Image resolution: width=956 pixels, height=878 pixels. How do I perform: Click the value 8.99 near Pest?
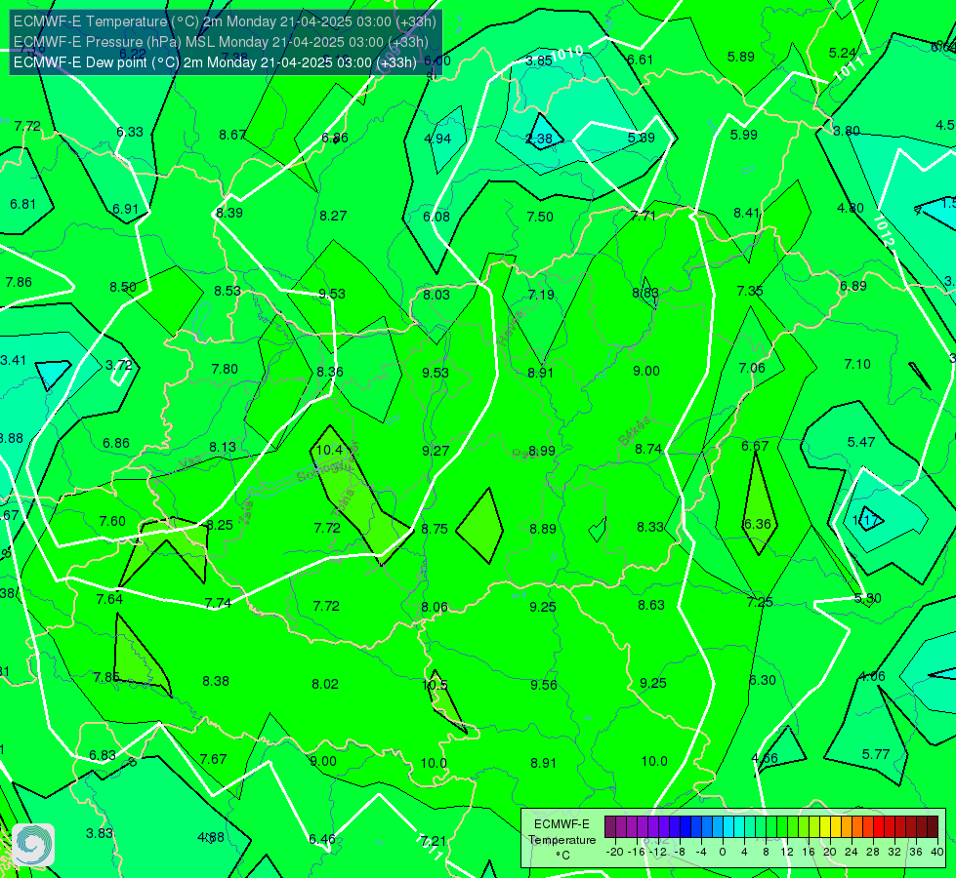pyautogui.click(x=541, y=451)
